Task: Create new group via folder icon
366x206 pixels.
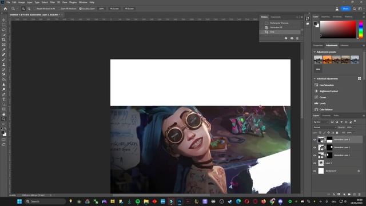Action: click(349, 195)
